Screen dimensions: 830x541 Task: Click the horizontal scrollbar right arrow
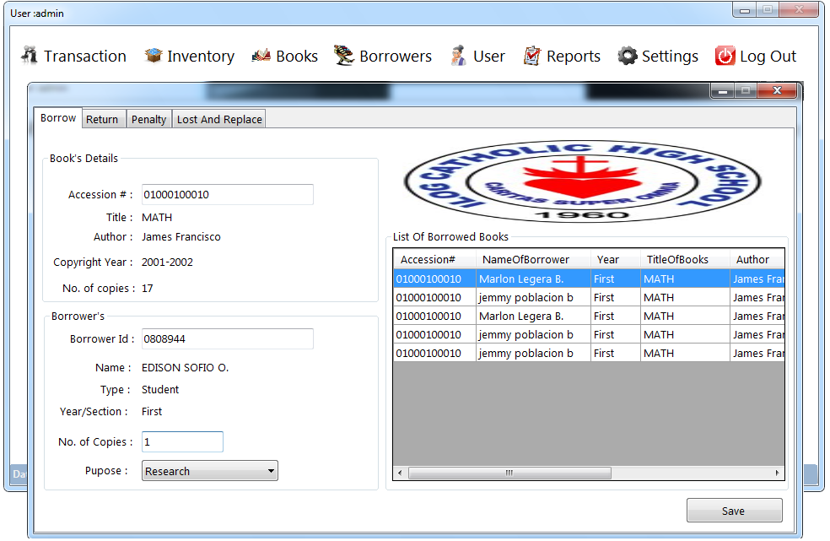point(778,473)
